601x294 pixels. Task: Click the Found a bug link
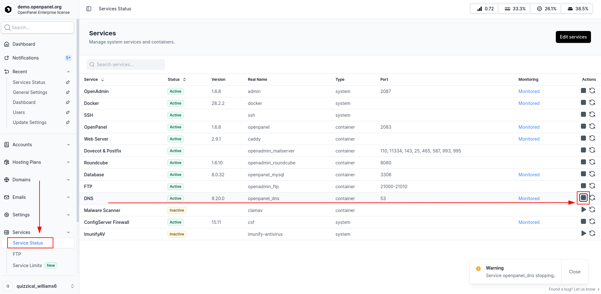point(574,289)
